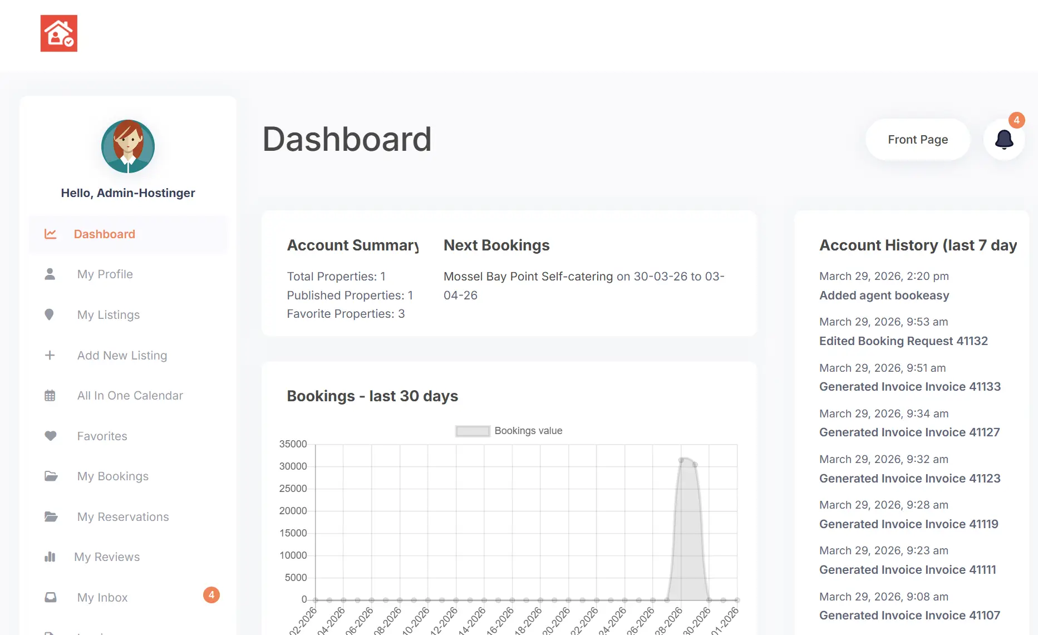Image resolution: width=1038 pixels, height=635 pixels.
Task: Click the My Listings map pin icon
Action: [50, 315]
